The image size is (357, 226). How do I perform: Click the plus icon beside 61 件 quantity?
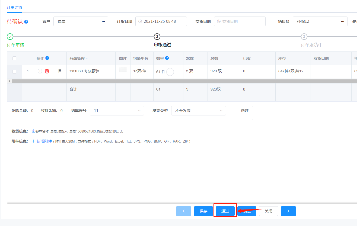tap(170, 72)
